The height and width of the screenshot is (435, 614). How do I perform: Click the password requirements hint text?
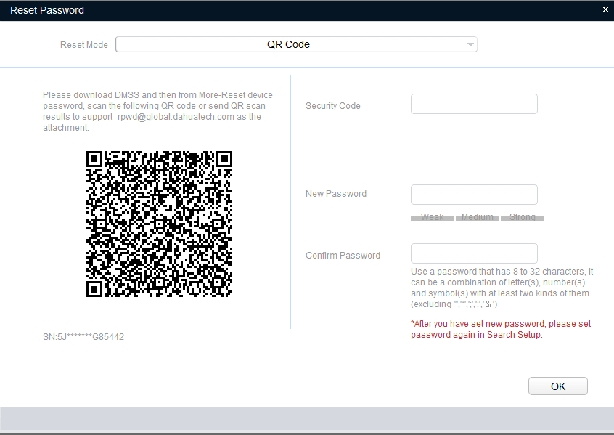tap(501, 288)
